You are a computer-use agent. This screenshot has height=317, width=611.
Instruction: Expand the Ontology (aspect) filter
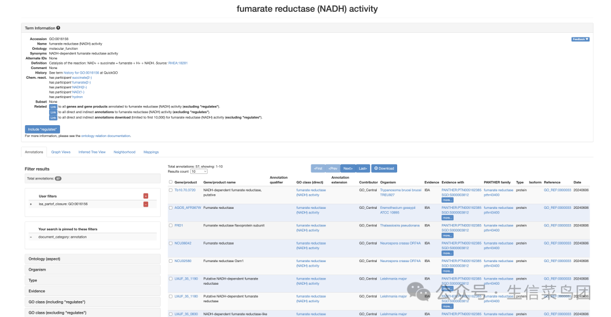click(x=93, y=259)
